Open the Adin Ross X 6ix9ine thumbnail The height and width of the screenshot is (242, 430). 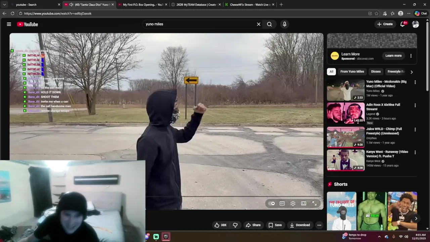(x=346, y=113)
